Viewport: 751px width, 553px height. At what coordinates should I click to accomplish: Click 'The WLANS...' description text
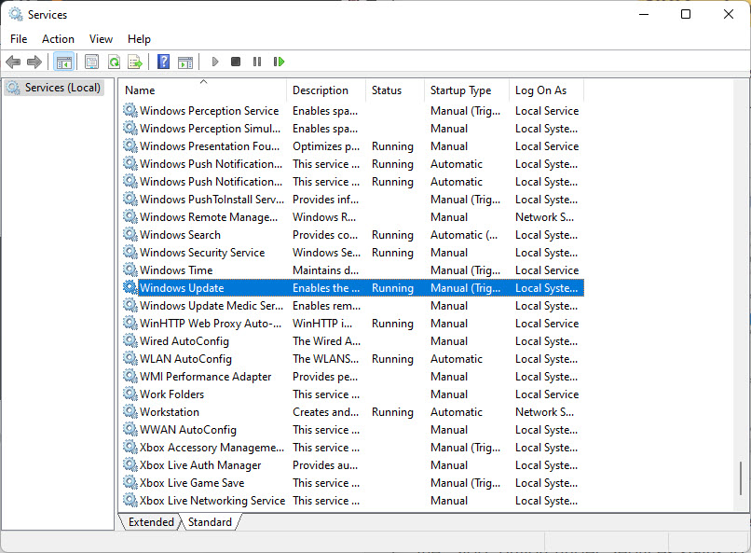[326, 359]
